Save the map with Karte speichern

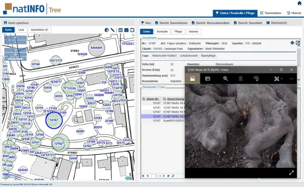tap(16, 23)
